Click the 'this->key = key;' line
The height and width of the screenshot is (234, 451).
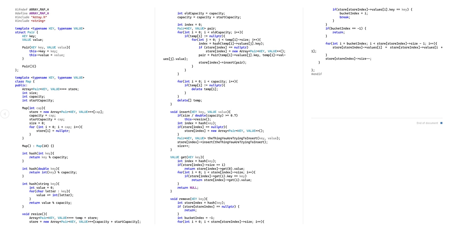tap(43, 51)
